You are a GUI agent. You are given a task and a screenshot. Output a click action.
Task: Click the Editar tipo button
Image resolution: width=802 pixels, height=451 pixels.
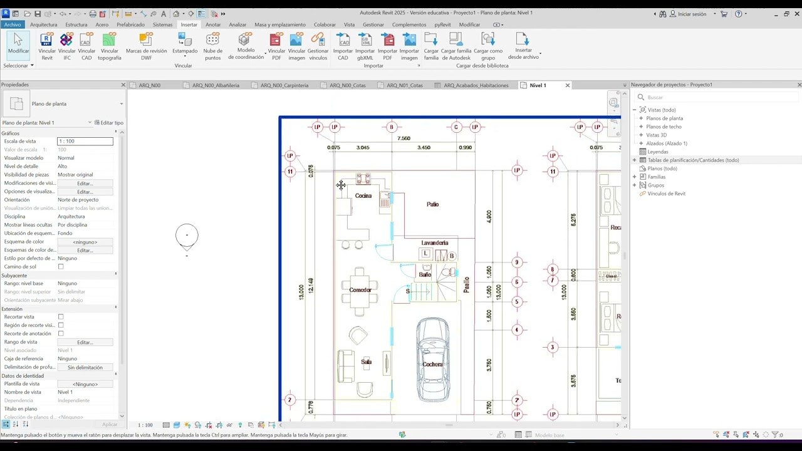(109, 123)
